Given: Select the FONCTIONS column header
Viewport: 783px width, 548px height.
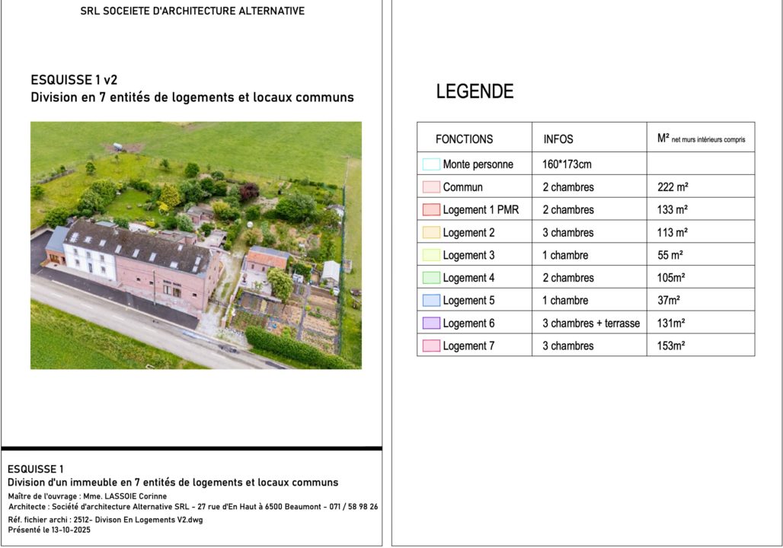Looking at the screenshot, I should [464, 139].
